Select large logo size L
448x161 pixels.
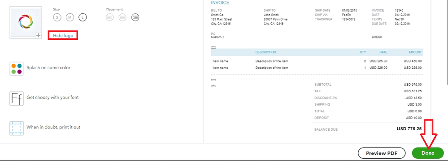tap(83, 17)
